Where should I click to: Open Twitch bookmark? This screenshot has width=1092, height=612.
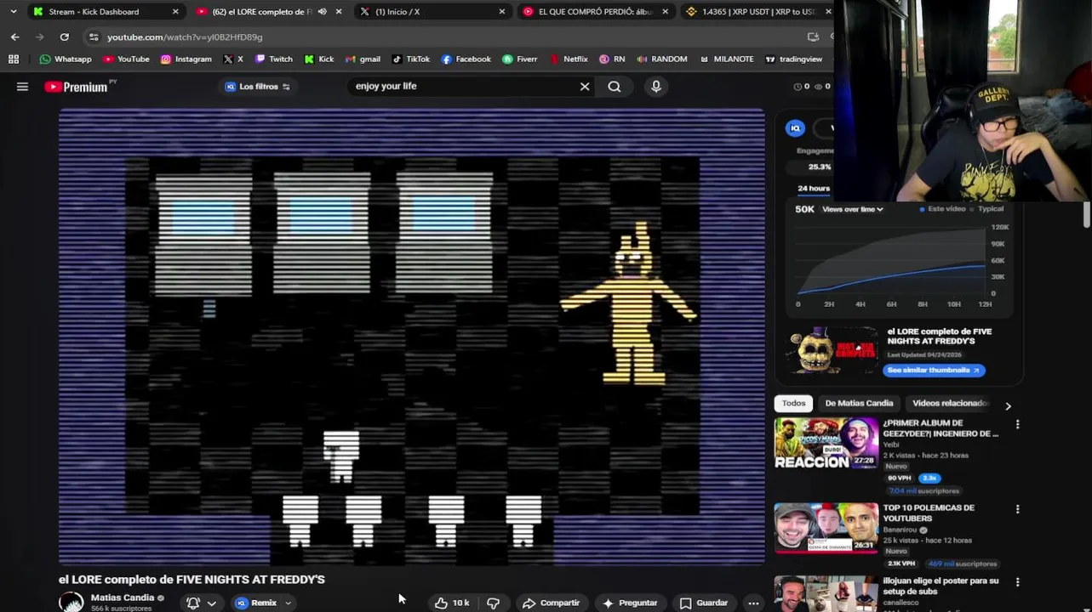tap(273, 59)
